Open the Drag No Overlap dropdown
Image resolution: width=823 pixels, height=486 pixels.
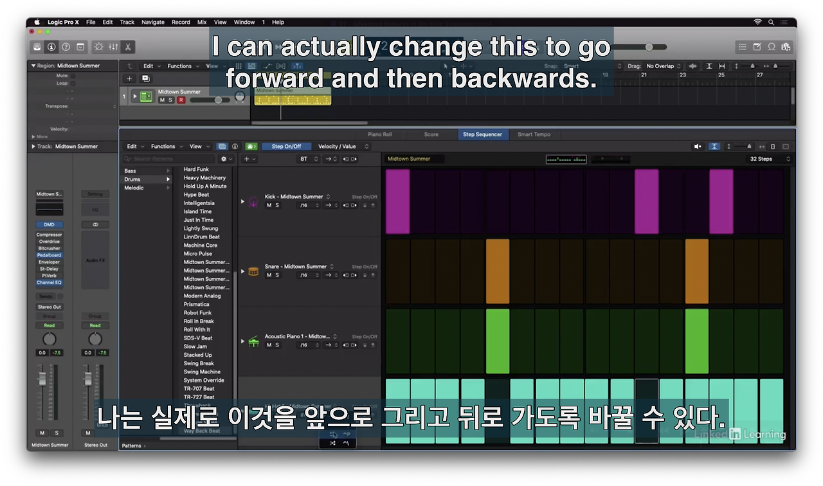tap(664, 66)
